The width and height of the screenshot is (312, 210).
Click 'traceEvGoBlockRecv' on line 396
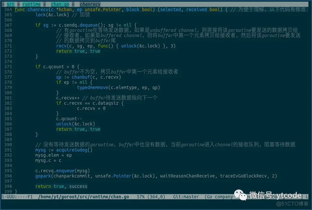(243, 176)
